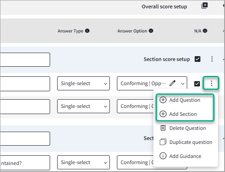The width and height of the screenshot is (225, 172).
Task: Open the first question's Single-select answer type dropdown
Action: (x=83, y=83)
